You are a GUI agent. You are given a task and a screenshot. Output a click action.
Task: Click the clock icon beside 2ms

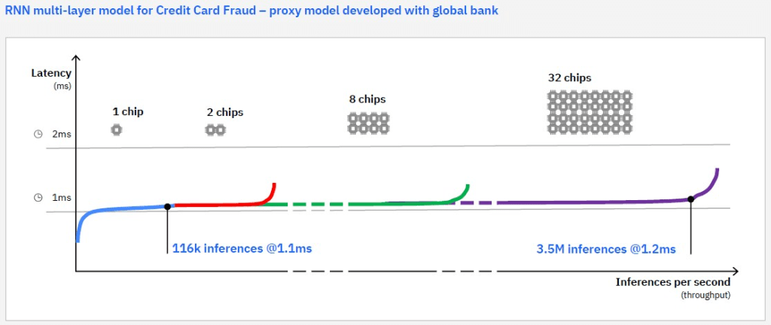pyautogui.click(x=37, y=134)
